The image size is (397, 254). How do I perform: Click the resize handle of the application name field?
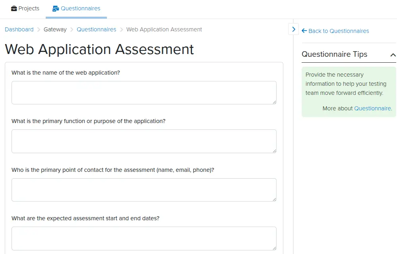coord(275,102)
